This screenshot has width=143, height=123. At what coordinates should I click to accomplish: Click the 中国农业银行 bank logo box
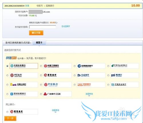pos(24,66)
